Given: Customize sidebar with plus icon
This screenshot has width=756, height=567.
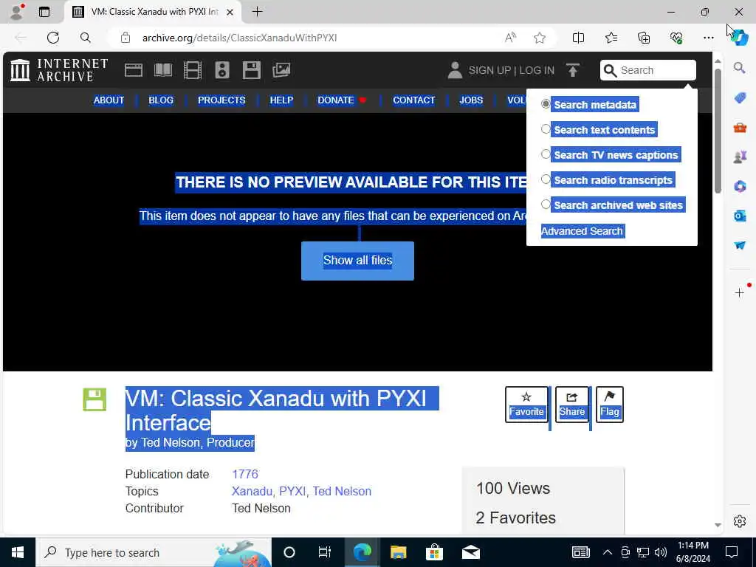Looking at the screenshot, I should coord(740,292).
